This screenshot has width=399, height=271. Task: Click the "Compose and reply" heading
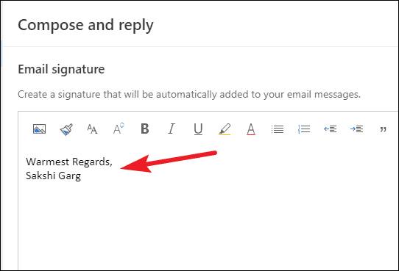[x=85, y=26]
